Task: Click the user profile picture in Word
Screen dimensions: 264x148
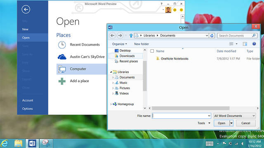Action: (x=168, y=10)
